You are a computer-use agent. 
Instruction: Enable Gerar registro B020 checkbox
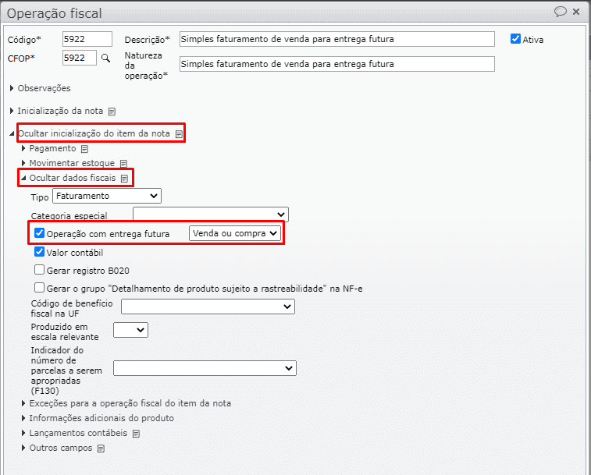click(40, 270)
